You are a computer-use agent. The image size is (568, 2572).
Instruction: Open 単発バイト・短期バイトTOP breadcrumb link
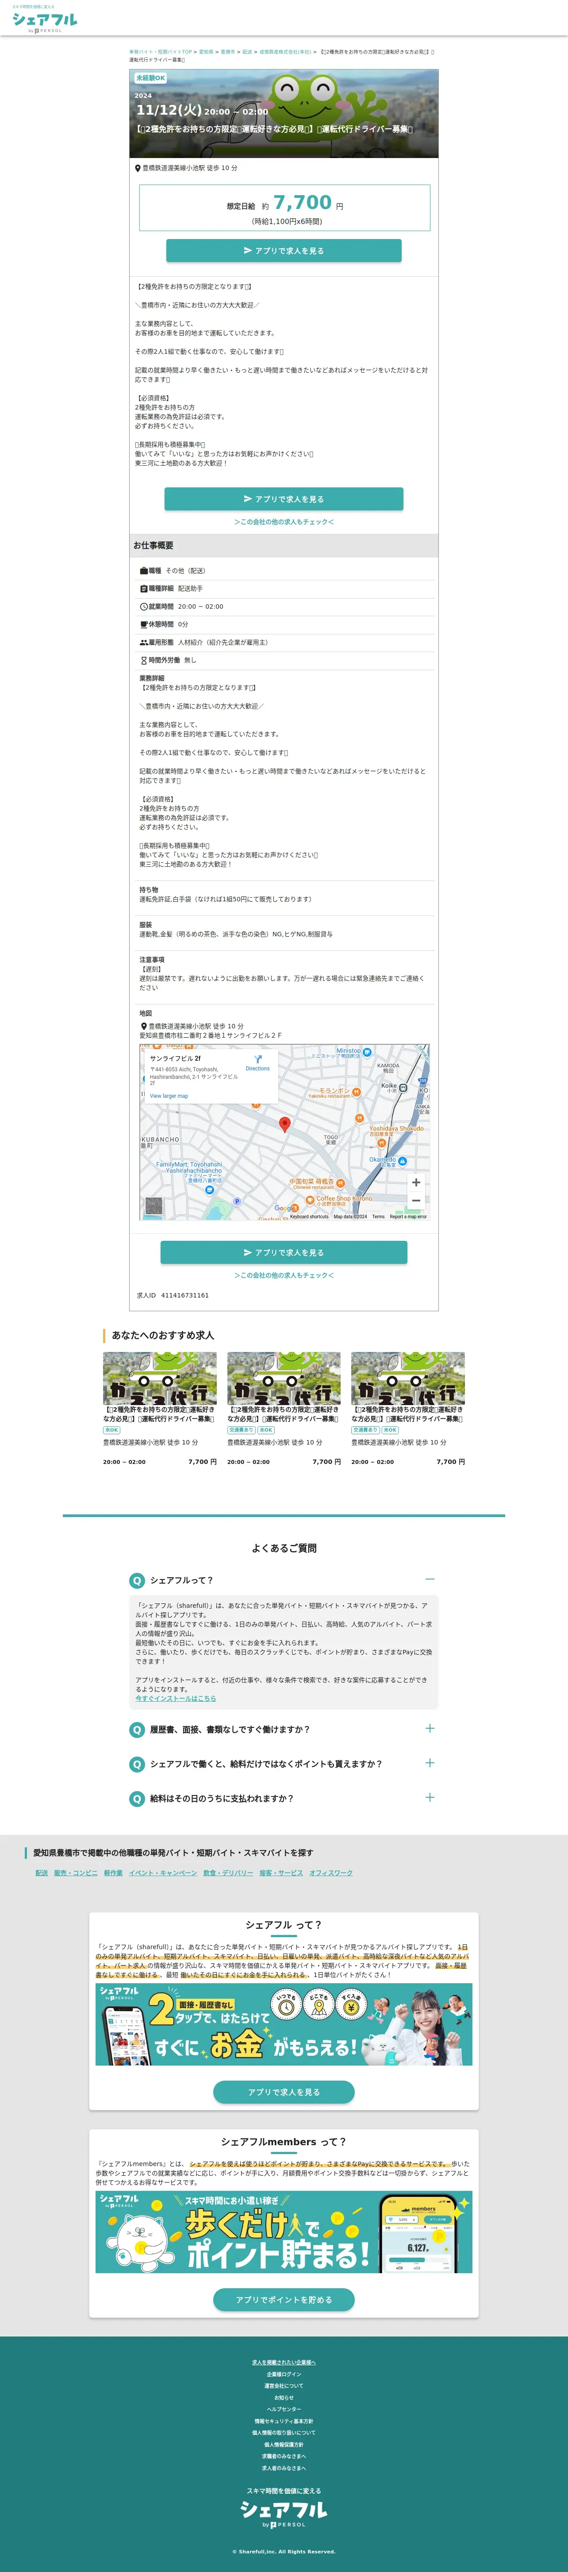click(x=160, y=52)
